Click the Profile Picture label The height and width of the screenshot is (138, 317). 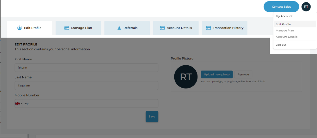182,59
